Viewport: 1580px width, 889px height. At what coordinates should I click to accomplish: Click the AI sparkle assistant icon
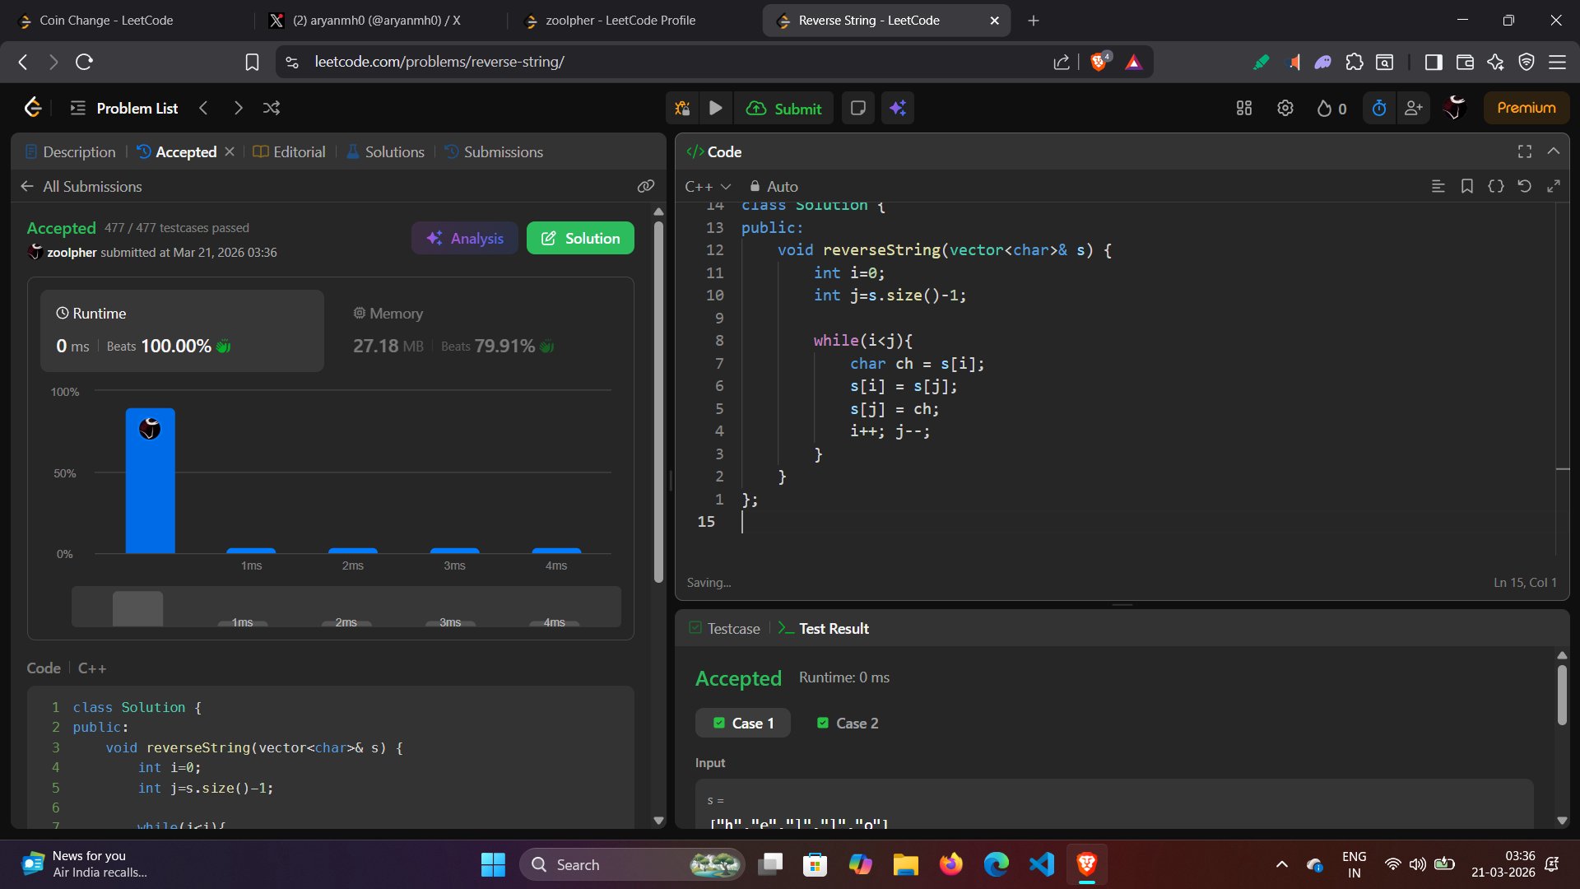pos(898,108)
